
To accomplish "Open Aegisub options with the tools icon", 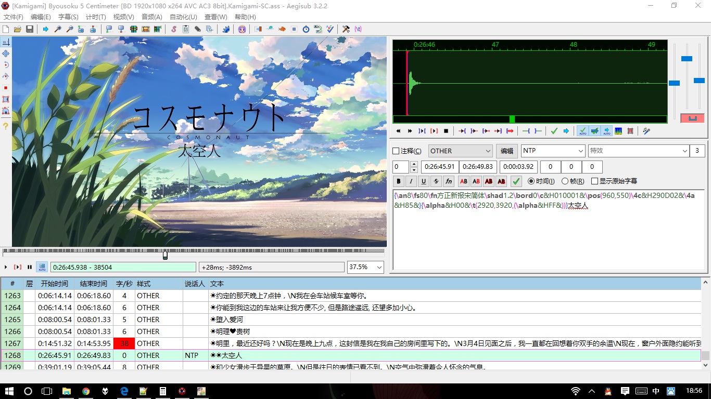I will 346,29.
